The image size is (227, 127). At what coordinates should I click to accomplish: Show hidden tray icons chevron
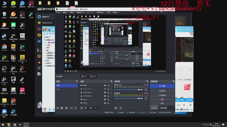point(202,125)
